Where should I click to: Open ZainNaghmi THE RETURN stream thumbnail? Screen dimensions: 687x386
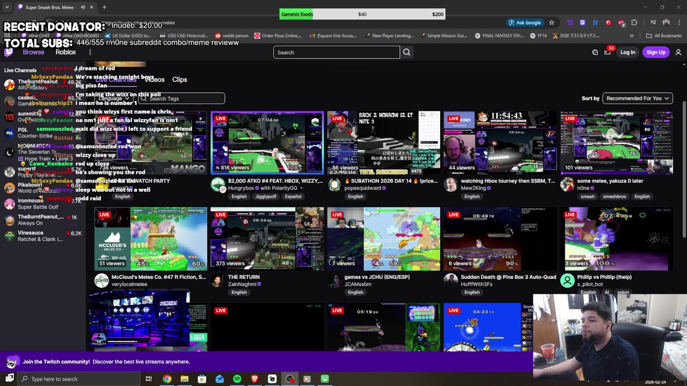267,239
